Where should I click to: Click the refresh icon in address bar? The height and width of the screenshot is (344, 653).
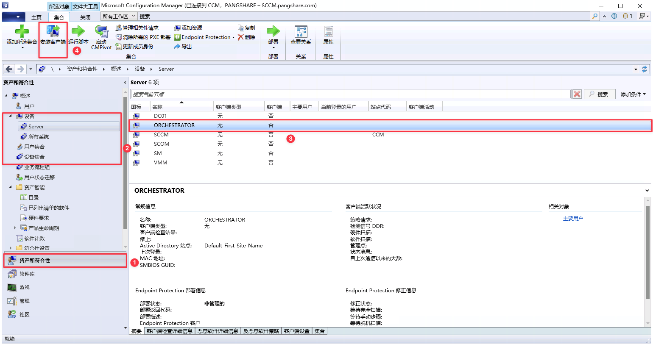coord(645,69)
